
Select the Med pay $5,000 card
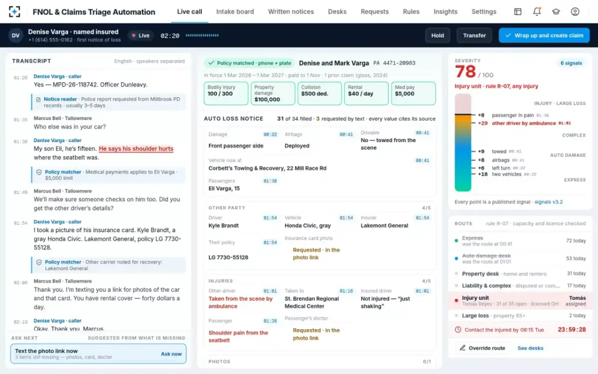pos(413,93)
